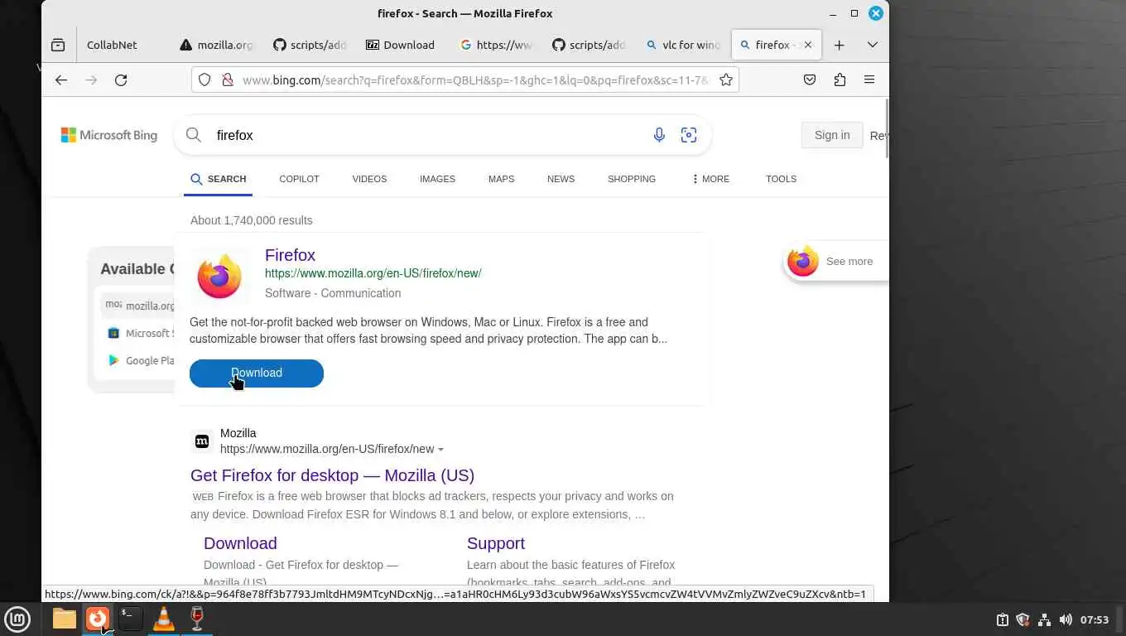This screenshot has height=636, width=1126.
Task: Switch to the mozilla.org warning tab
Action: click(x=216, y=45)
